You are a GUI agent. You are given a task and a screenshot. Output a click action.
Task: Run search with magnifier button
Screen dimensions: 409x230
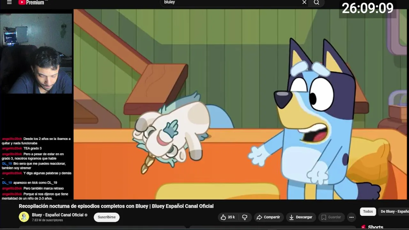coord(316,3)
